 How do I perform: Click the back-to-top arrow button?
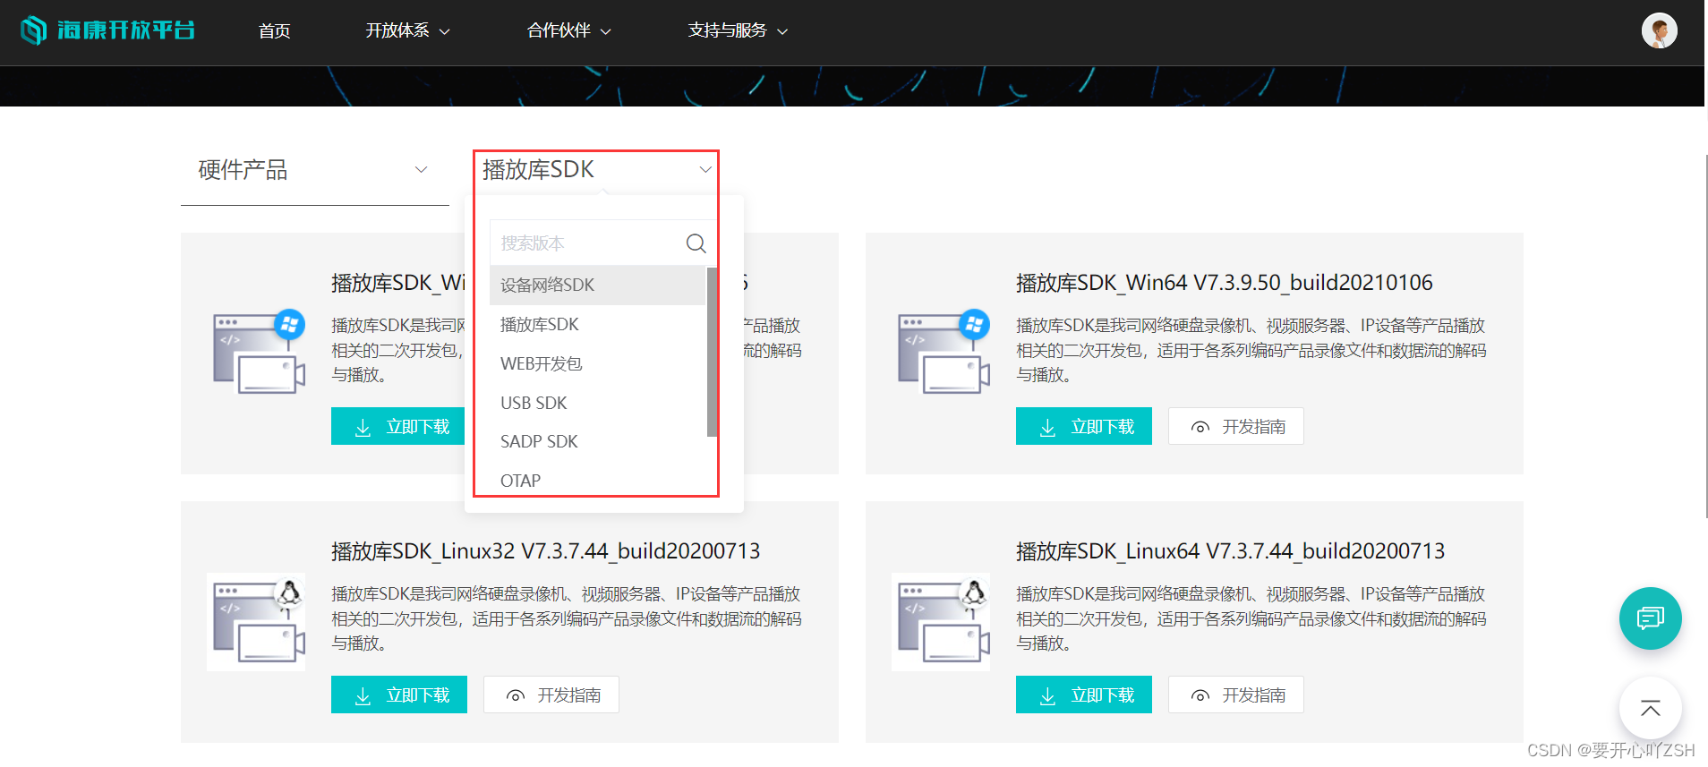(x=1650, y=708)
